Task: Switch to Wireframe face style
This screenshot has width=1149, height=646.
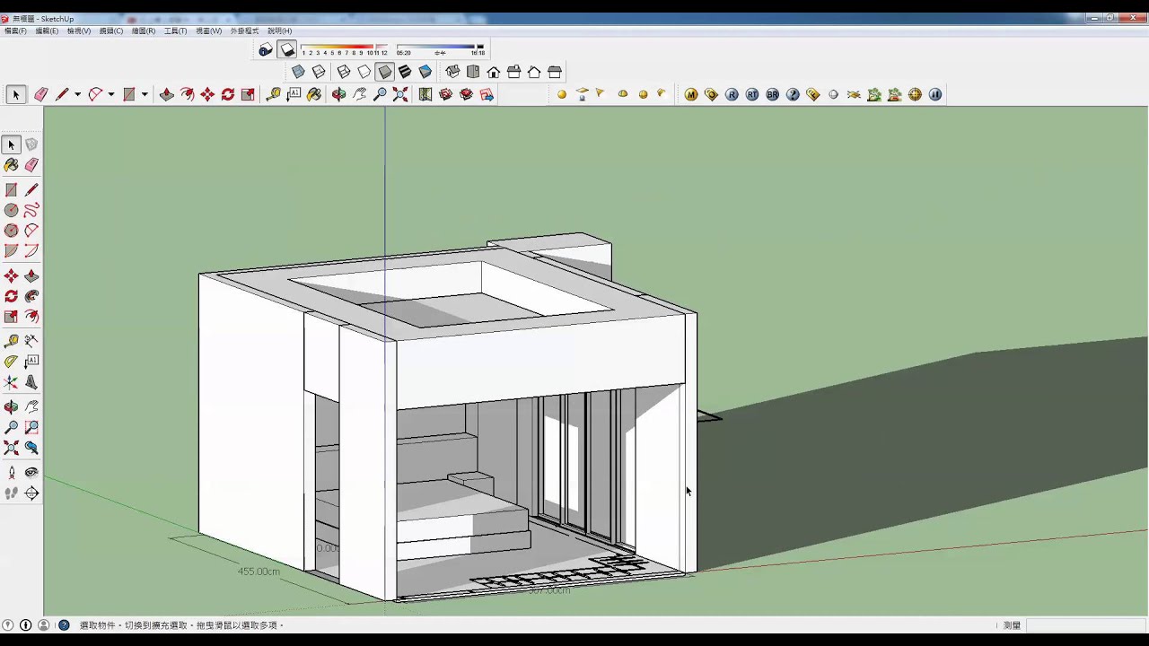Action: tap(344, 72)
